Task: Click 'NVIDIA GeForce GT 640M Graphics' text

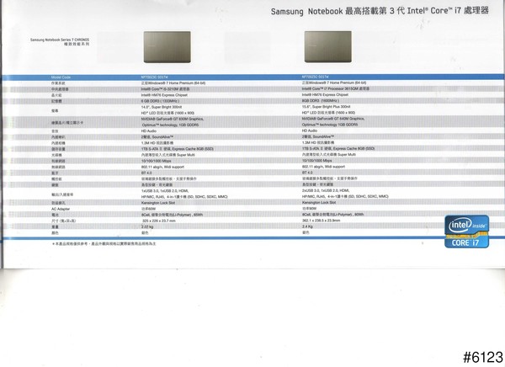Action: click(x=333, y=119)
